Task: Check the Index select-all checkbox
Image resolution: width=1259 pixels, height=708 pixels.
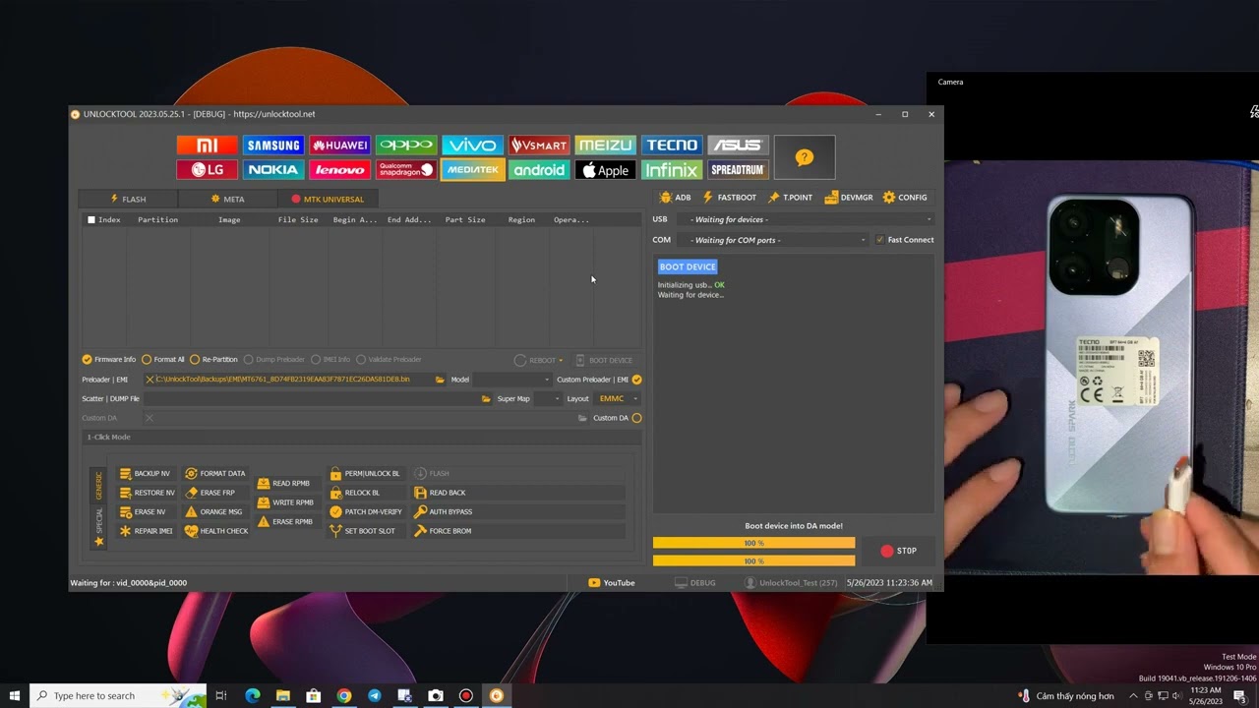Action: pos(91,220)
